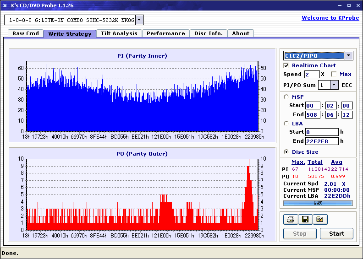363x259 pixels.
Task: Open the PI/PO Sum ECC dropdown
Action: click(x=334, y=85)
